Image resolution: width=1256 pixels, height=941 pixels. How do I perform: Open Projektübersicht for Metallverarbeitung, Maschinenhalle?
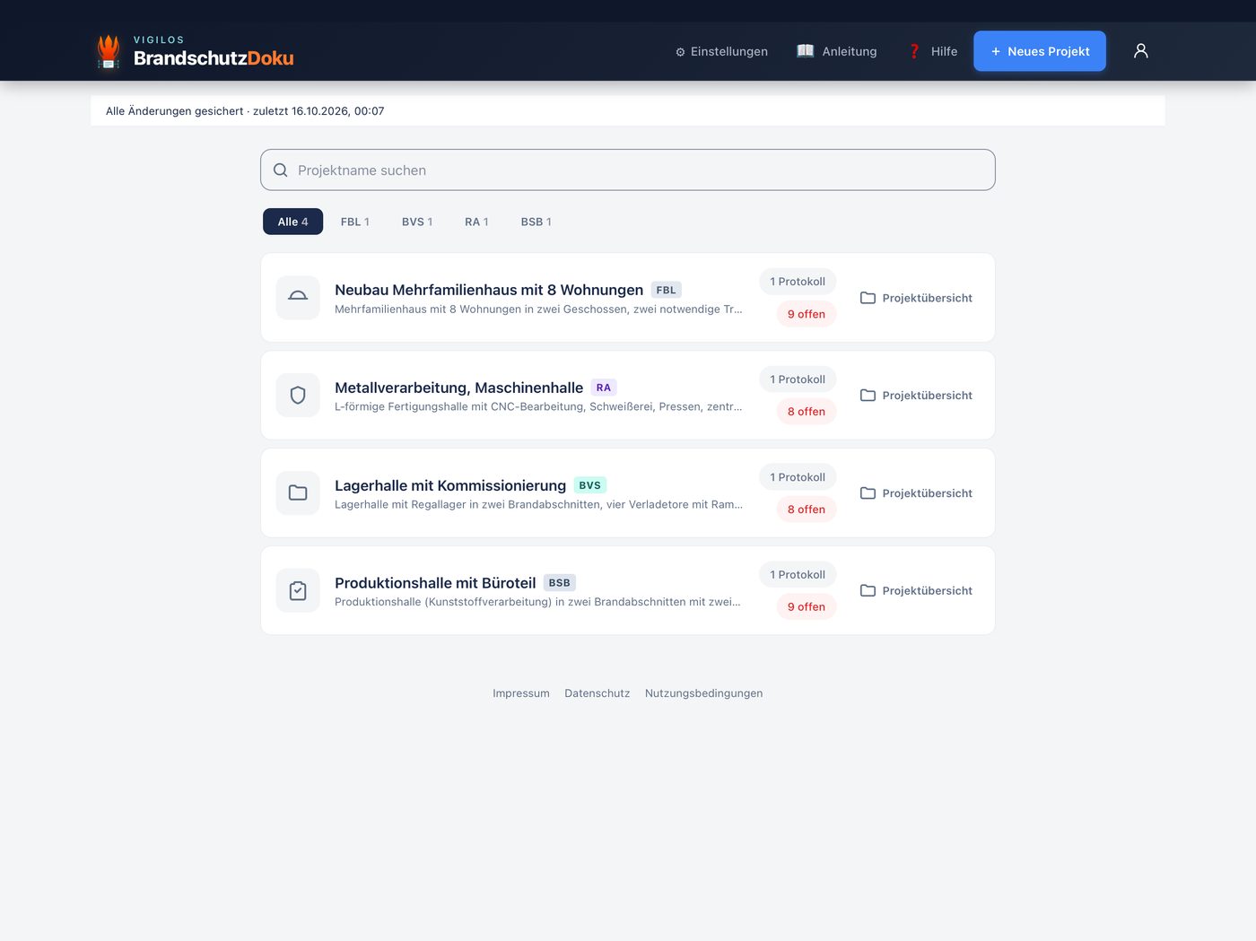pos(916,396)
